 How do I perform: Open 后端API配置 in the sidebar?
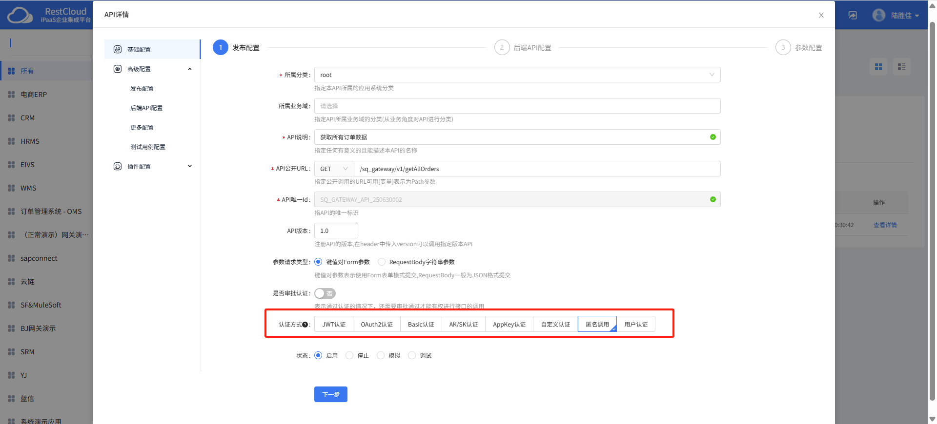click(146, 108)
